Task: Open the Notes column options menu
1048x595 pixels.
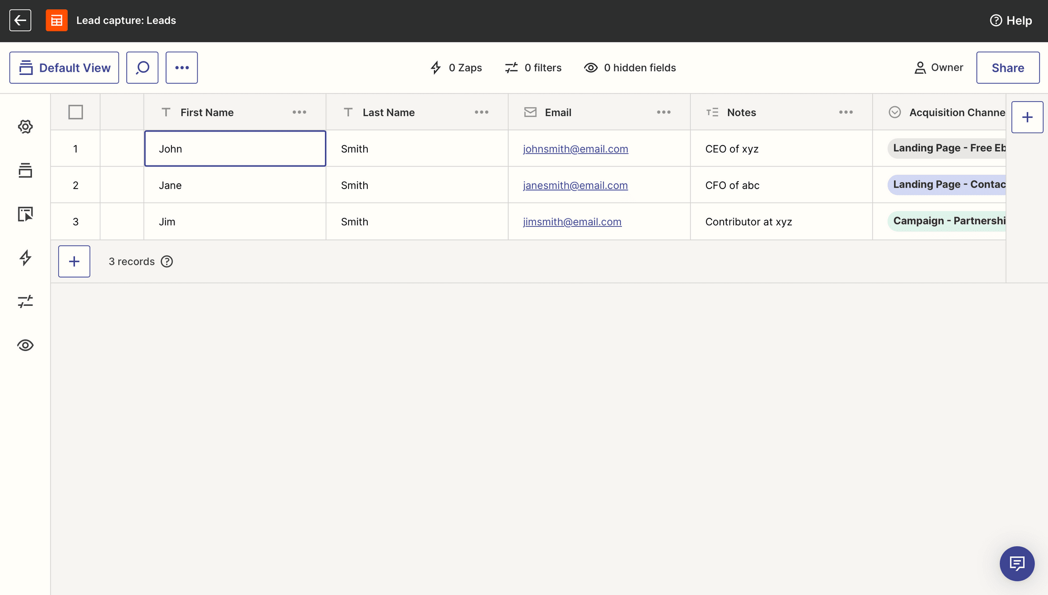Action: click(x=846, y=112)
